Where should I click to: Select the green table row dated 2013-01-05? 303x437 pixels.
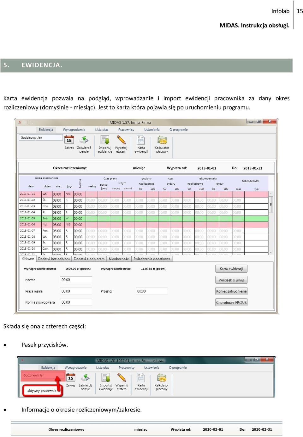click(x=144, y=218)
